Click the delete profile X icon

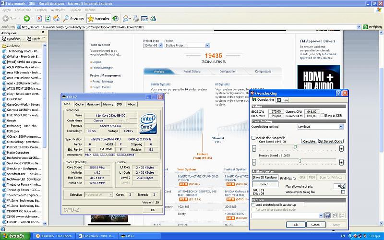342,216
